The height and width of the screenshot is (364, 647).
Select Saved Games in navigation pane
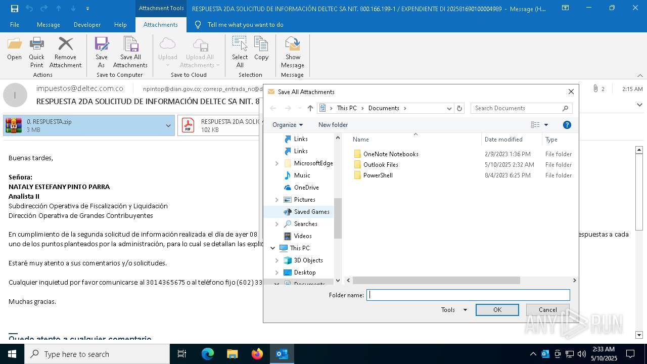point(311,212)
